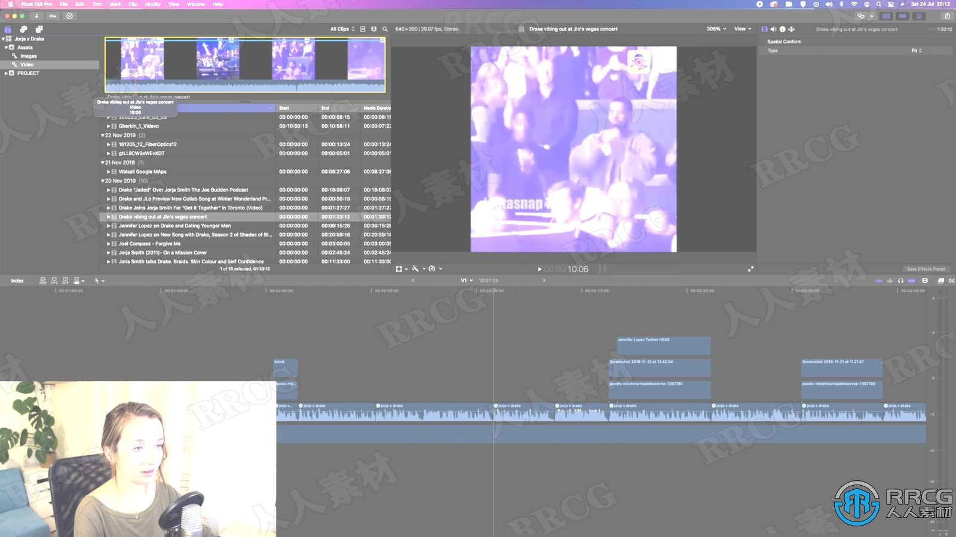Open the Libraries sidebar icon

click(x=8, y=29)
